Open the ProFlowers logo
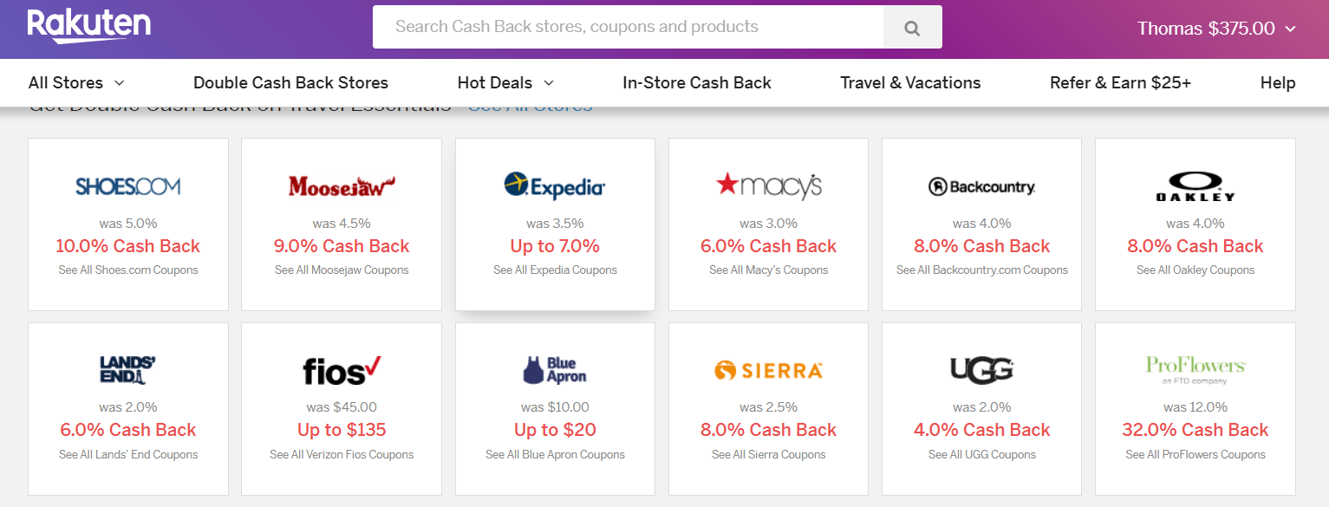 [1195, 368]
